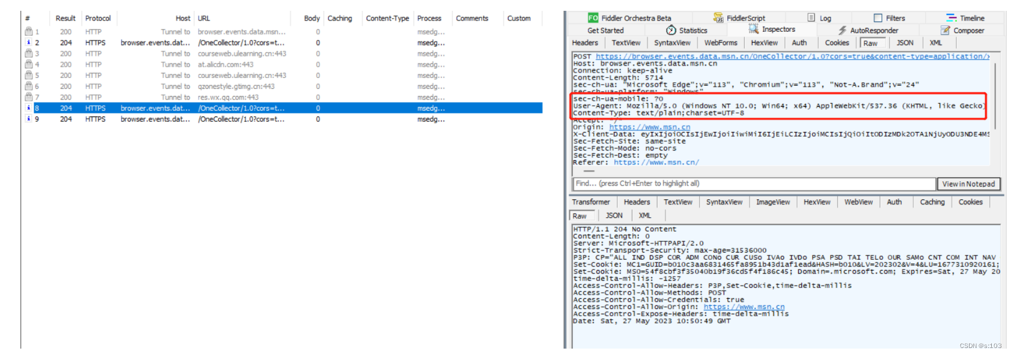The height and width of the screenshot is (354, 1011).
Task: Click the Find text field
Action: click(754, 184)
